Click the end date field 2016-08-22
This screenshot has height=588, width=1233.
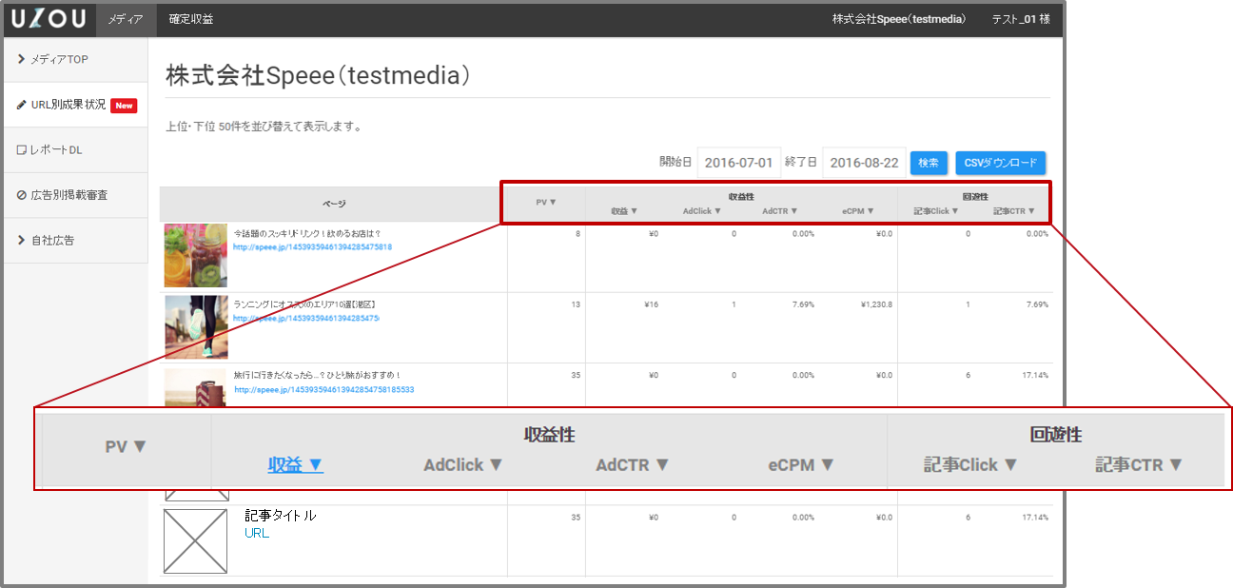pyautogui.click(x=864, y=163)
